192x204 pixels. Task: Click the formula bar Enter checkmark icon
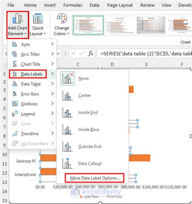[x=82, y=54]
